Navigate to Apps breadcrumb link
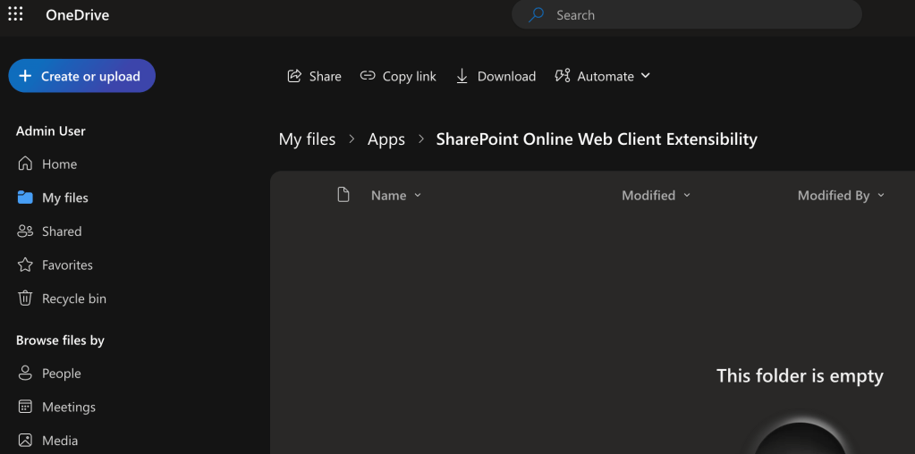The image size is (915, 454). 385,139
